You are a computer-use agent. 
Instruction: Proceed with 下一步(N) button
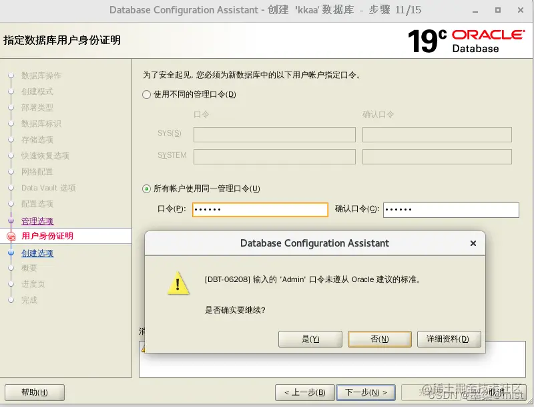point(366,392)
